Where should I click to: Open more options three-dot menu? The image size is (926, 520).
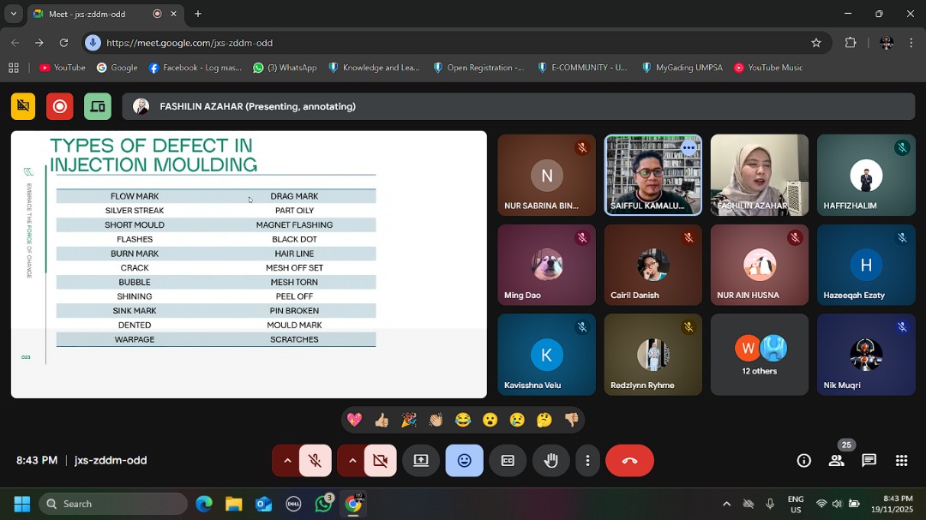(587, 461)
